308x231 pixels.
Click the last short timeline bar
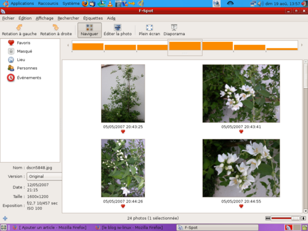click(282, 49)
